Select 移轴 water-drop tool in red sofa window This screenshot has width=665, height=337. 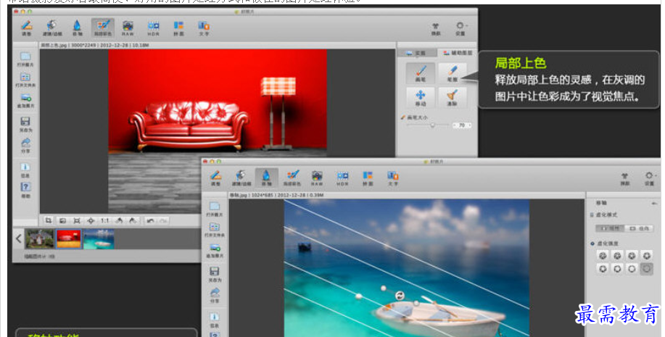(77, 28)
